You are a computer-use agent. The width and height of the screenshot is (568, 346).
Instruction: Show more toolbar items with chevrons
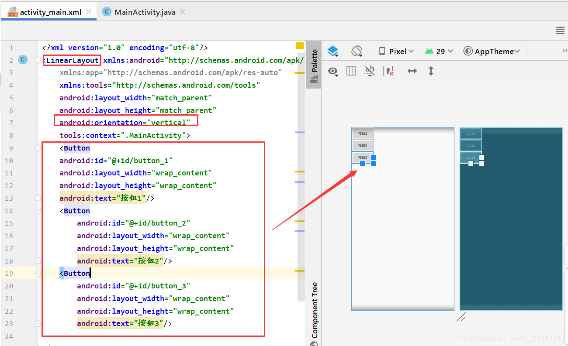(x=565, y=51)
